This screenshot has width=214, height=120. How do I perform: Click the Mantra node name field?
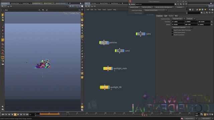pyautogui.click(x=155, y=4)
